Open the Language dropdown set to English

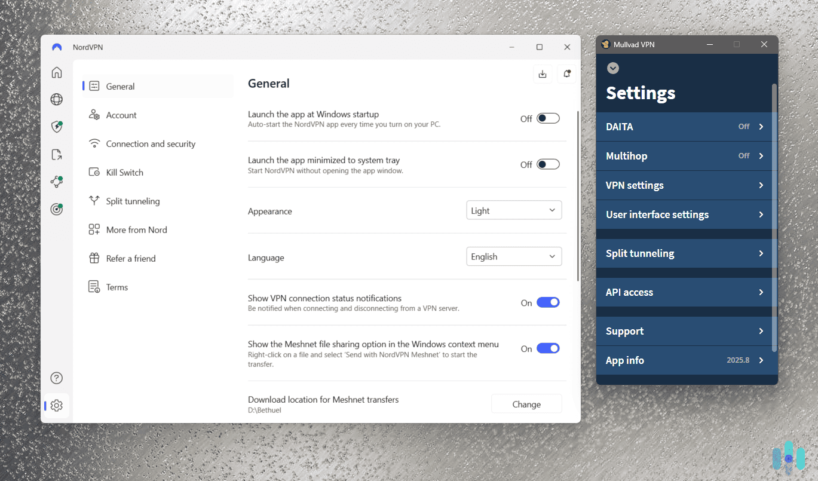coord(513,256)
